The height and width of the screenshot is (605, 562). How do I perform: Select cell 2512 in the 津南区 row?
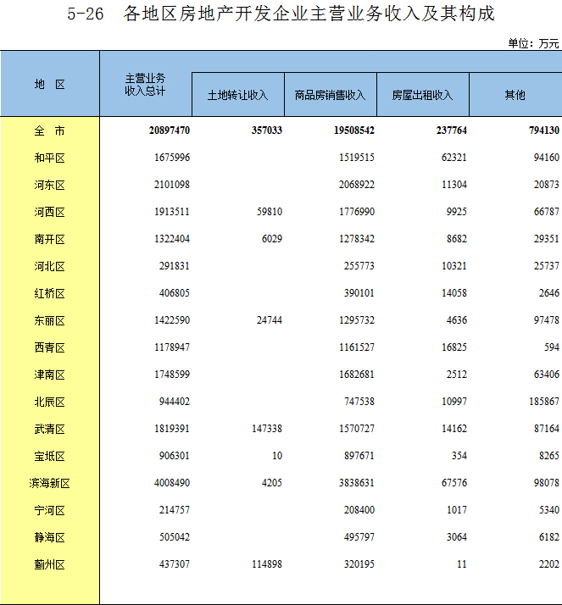(x=457, y=375)
